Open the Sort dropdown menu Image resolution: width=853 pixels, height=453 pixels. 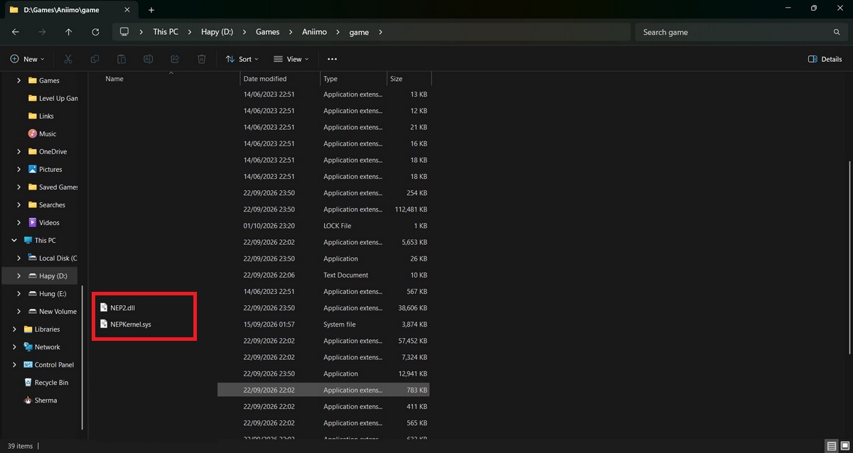(x=242, y=59)
